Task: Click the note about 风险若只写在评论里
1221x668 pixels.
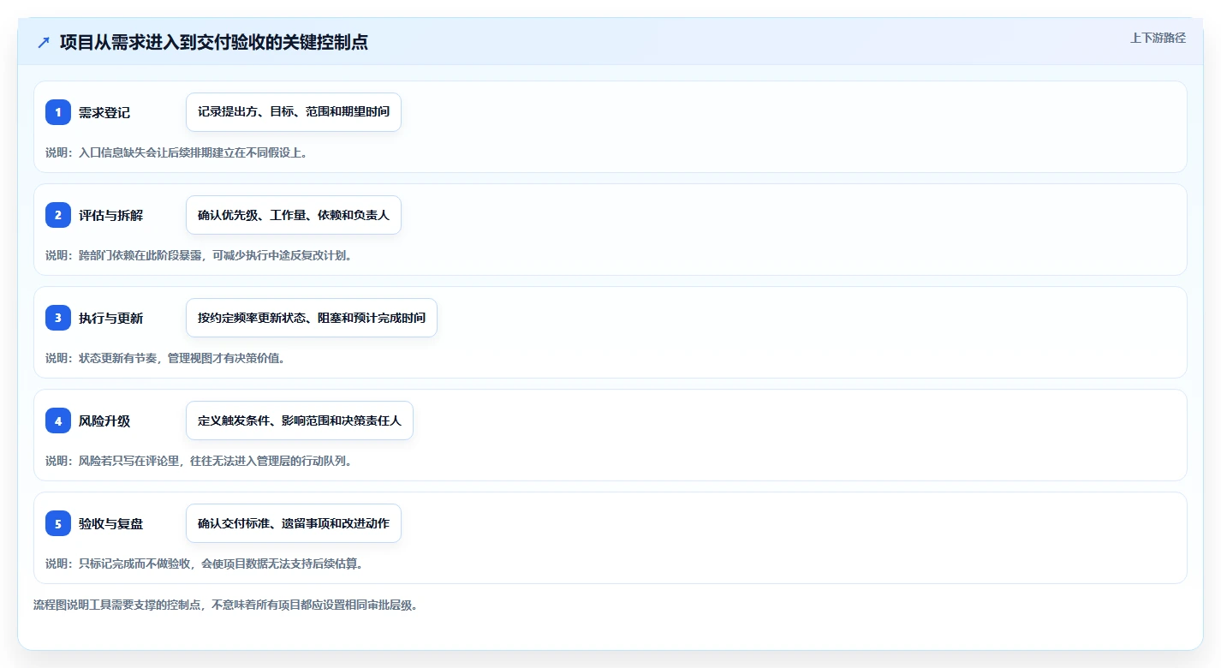Action: [199, 461]
